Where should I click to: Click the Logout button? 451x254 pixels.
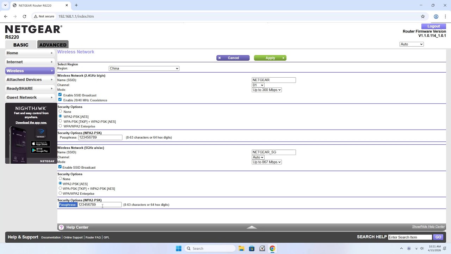[x=434, y=26]
